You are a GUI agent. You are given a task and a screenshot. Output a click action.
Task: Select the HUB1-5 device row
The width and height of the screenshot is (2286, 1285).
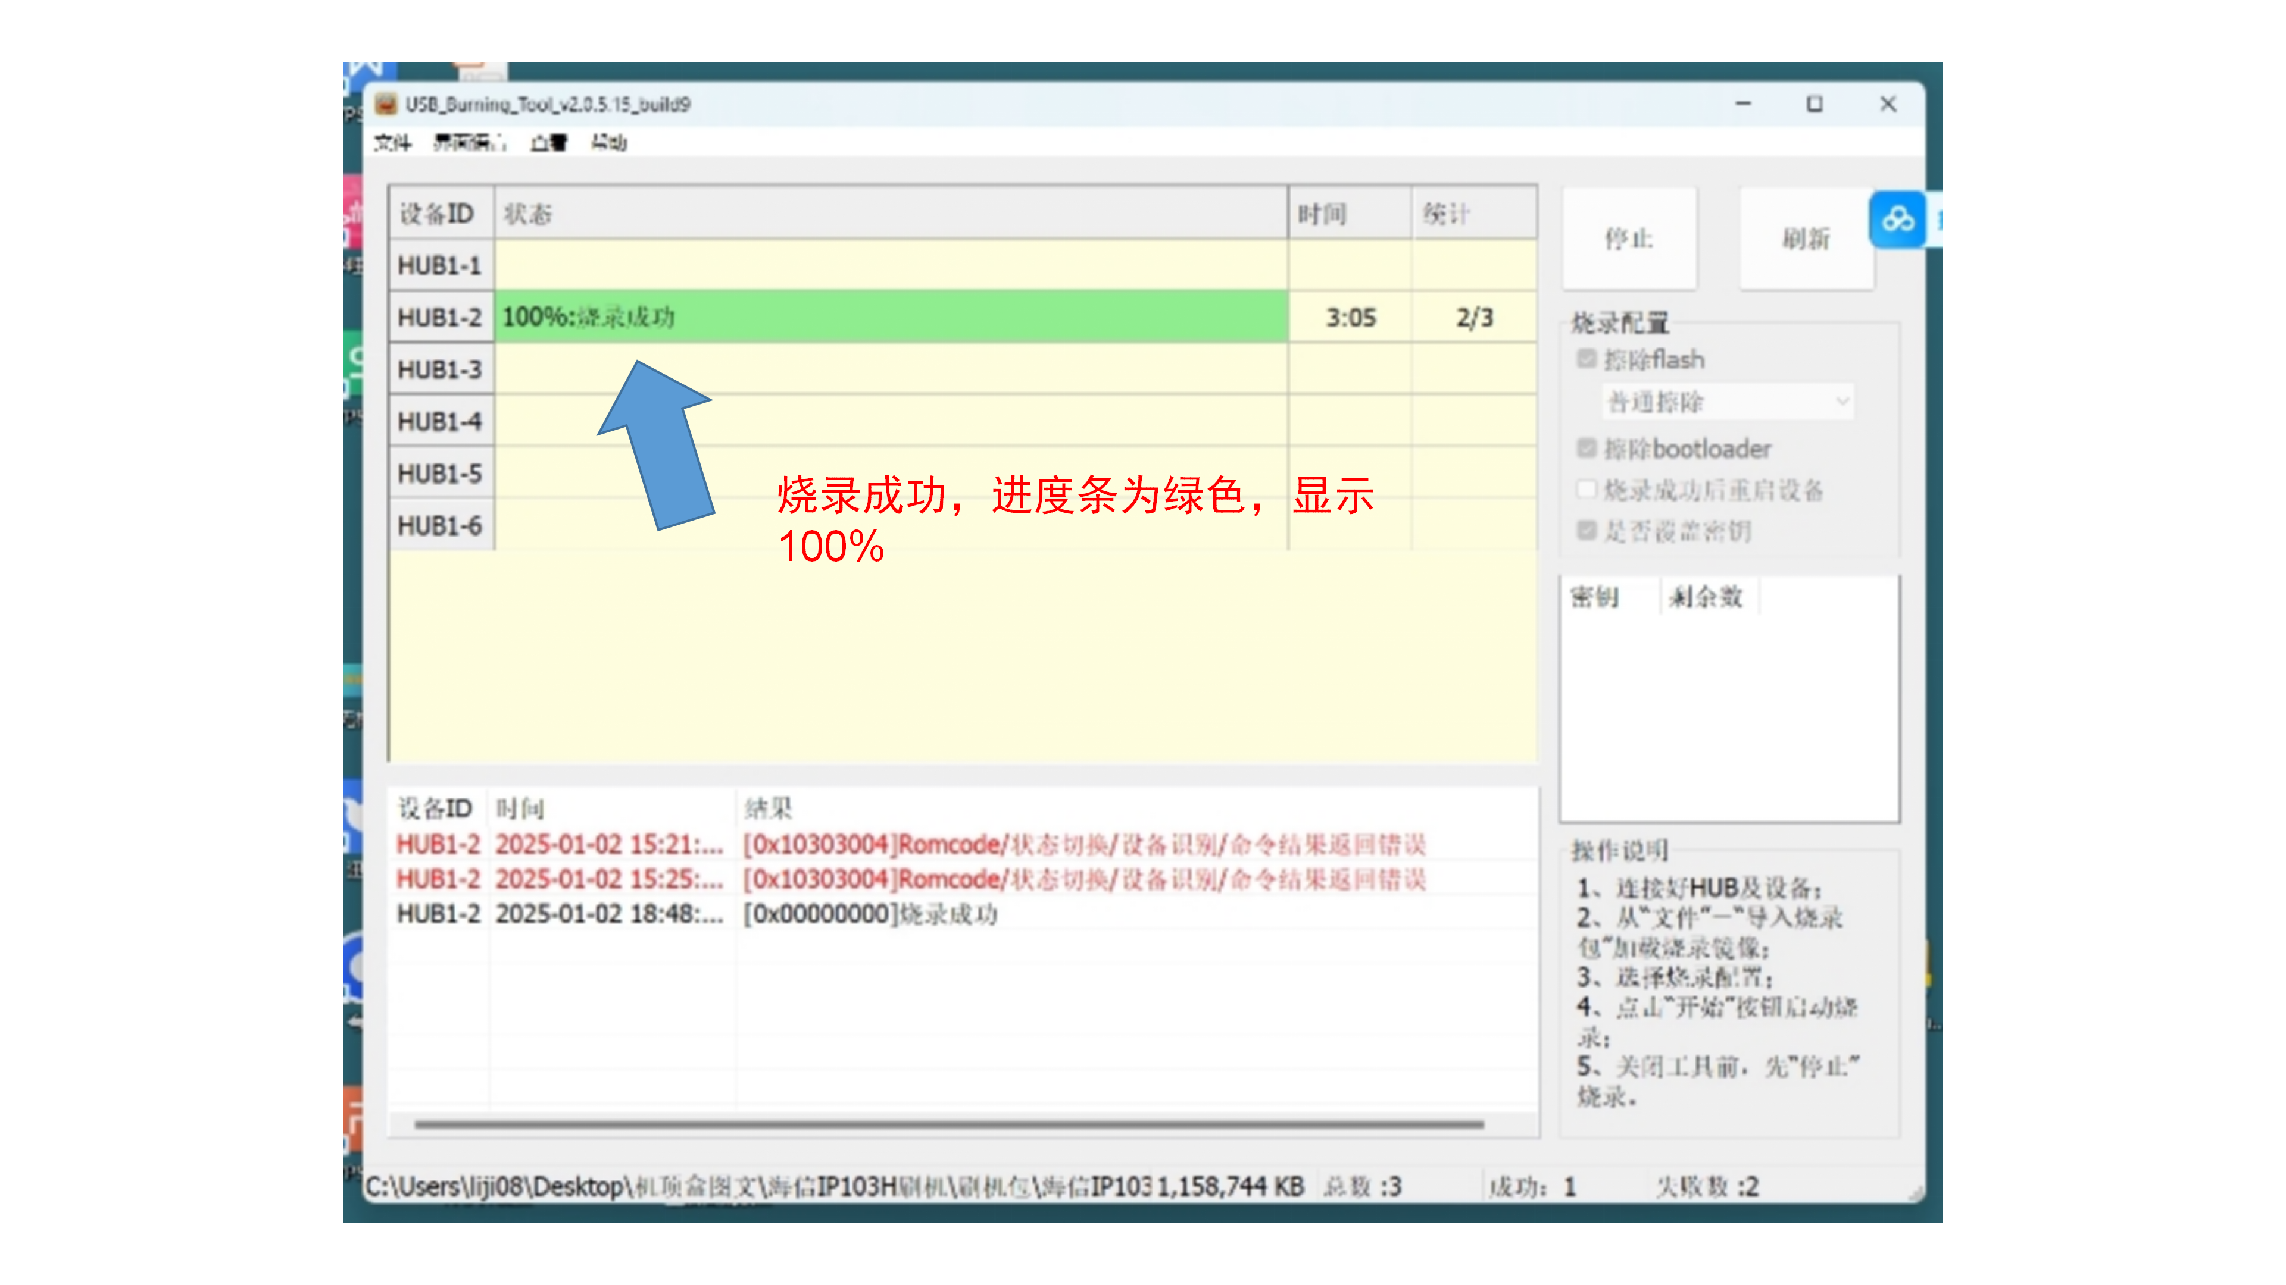(963, 474)
